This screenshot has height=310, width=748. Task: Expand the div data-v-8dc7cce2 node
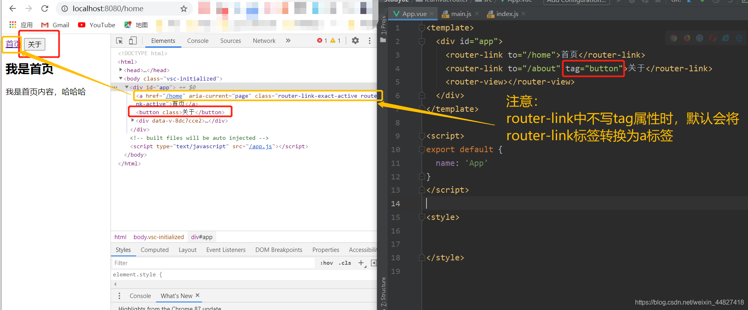(133, 120)
